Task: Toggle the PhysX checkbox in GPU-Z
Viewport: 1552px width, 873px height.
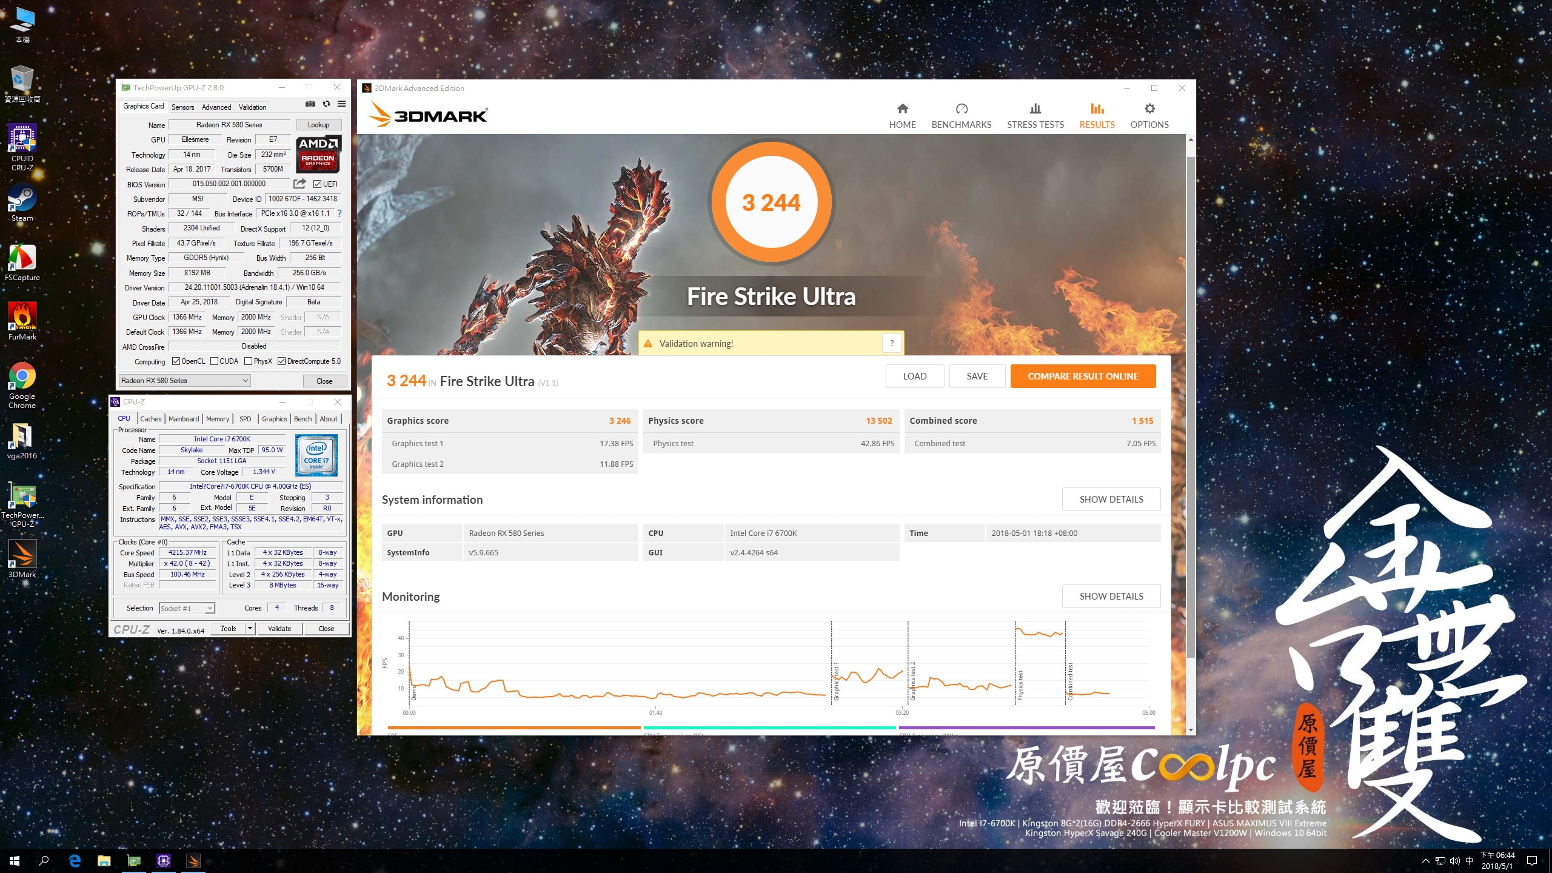Action: click(x=248, y=361)
